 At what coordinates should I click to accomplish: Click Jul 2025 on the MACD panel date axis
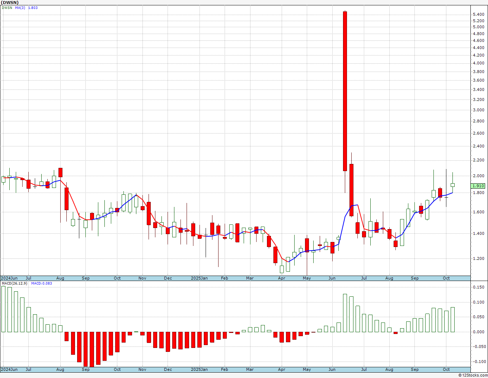pos(364,369)
